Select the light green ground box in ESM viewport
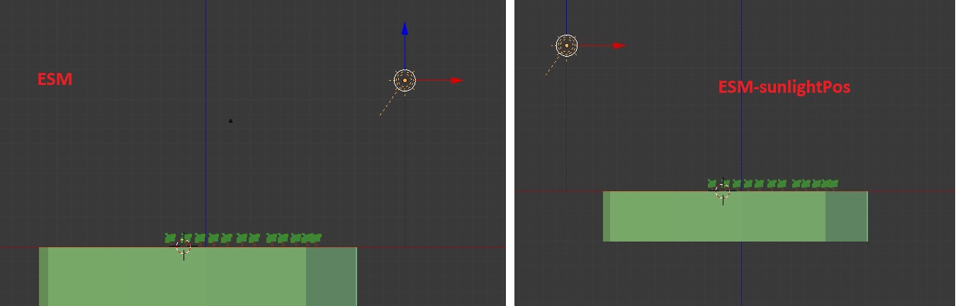Viewport: 958px width, 306px height. [177, 277]
